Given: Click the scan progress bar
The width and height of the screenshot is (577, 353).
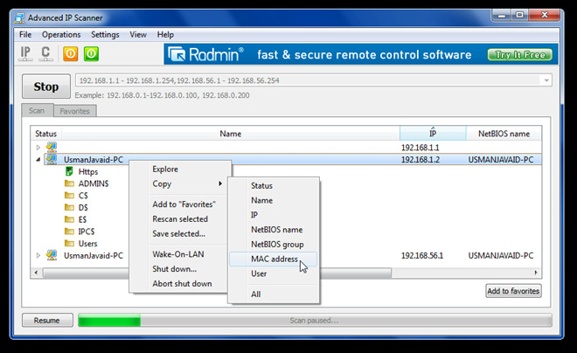Looking at the screenshot, I should pyautogui.click(x=315, y=321).
